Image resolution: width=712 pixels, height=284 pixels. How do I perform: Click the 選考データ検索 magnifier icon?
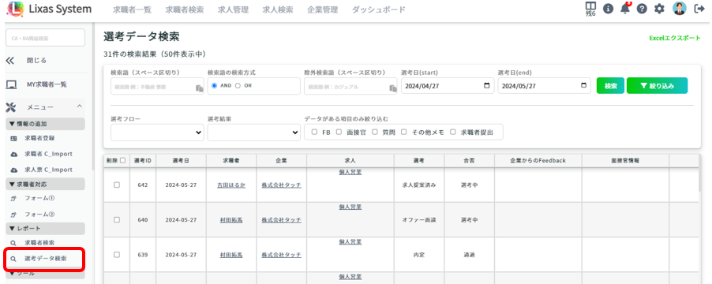tap(13, 259)
